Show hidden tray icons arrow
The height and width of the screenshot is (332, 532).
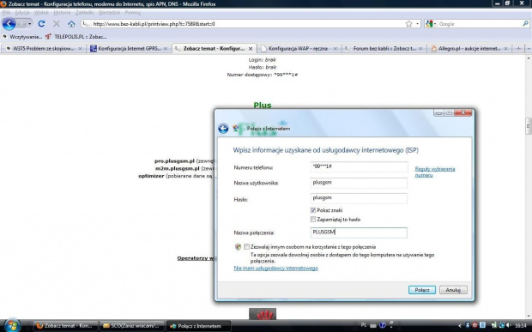[459, 325]
